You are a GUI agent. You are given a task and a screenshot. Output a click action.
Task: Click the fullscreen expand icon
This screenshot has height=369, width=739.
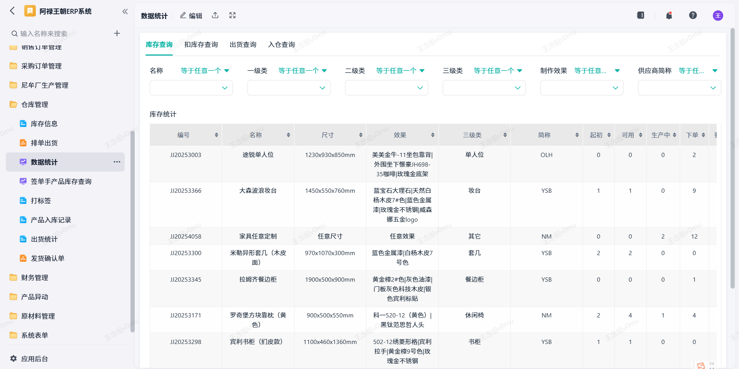(232, 15)
